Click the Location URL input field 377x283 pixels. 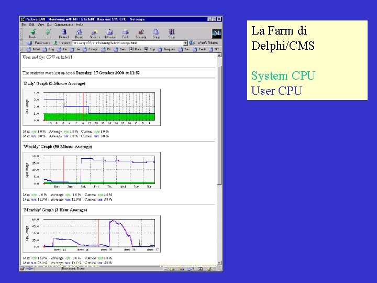(128, 43)
